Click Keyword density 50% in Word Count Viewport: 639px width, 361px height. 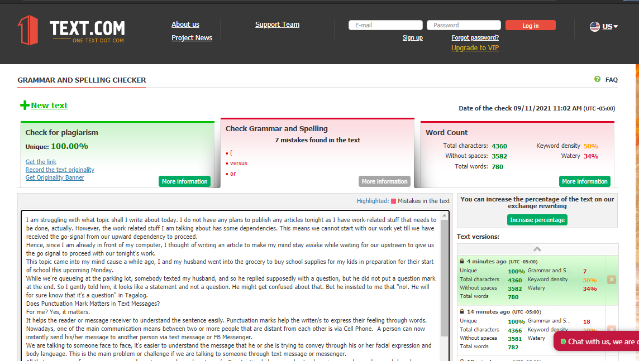(590, 146)
